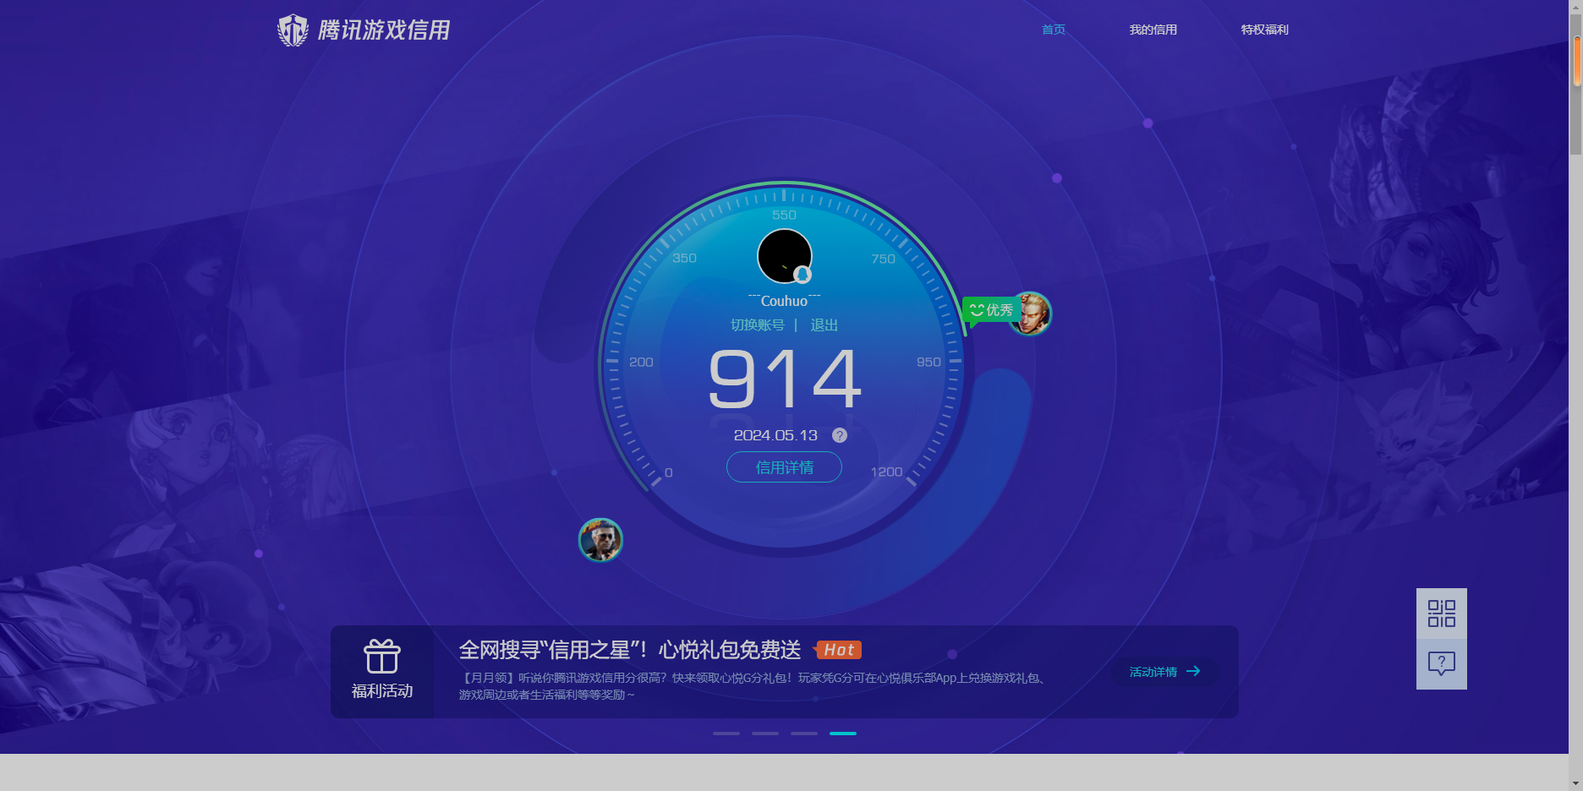The height and width of the screenshot is (791, 1583).
Task: Open the 活动详情 arrow link
Action: coord(1165,672)
